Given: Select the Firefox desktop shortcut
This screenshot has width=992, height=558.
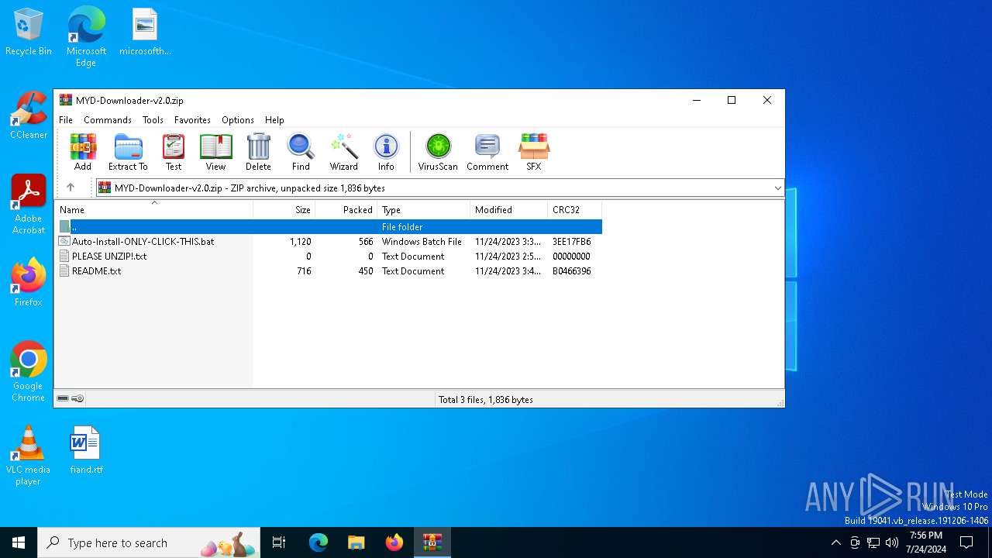Looking at the screenshot, I should click(x=29, y=283).
